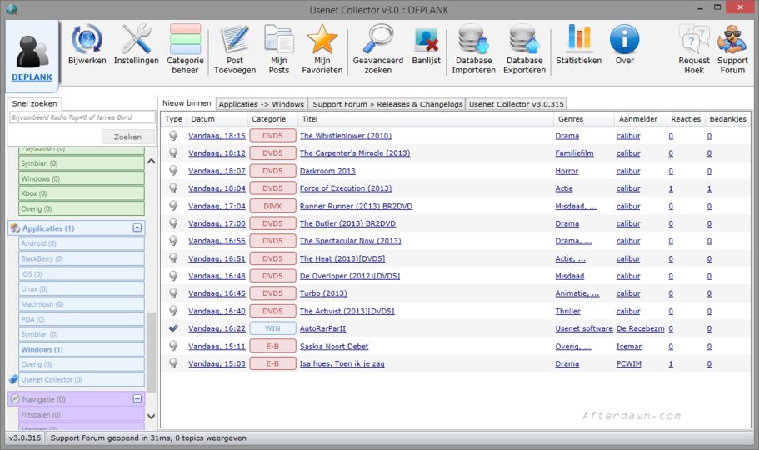The width and height of the screenshot is (759, 450).
Task: Select the Snel zoeken tab
Action: 34,103
